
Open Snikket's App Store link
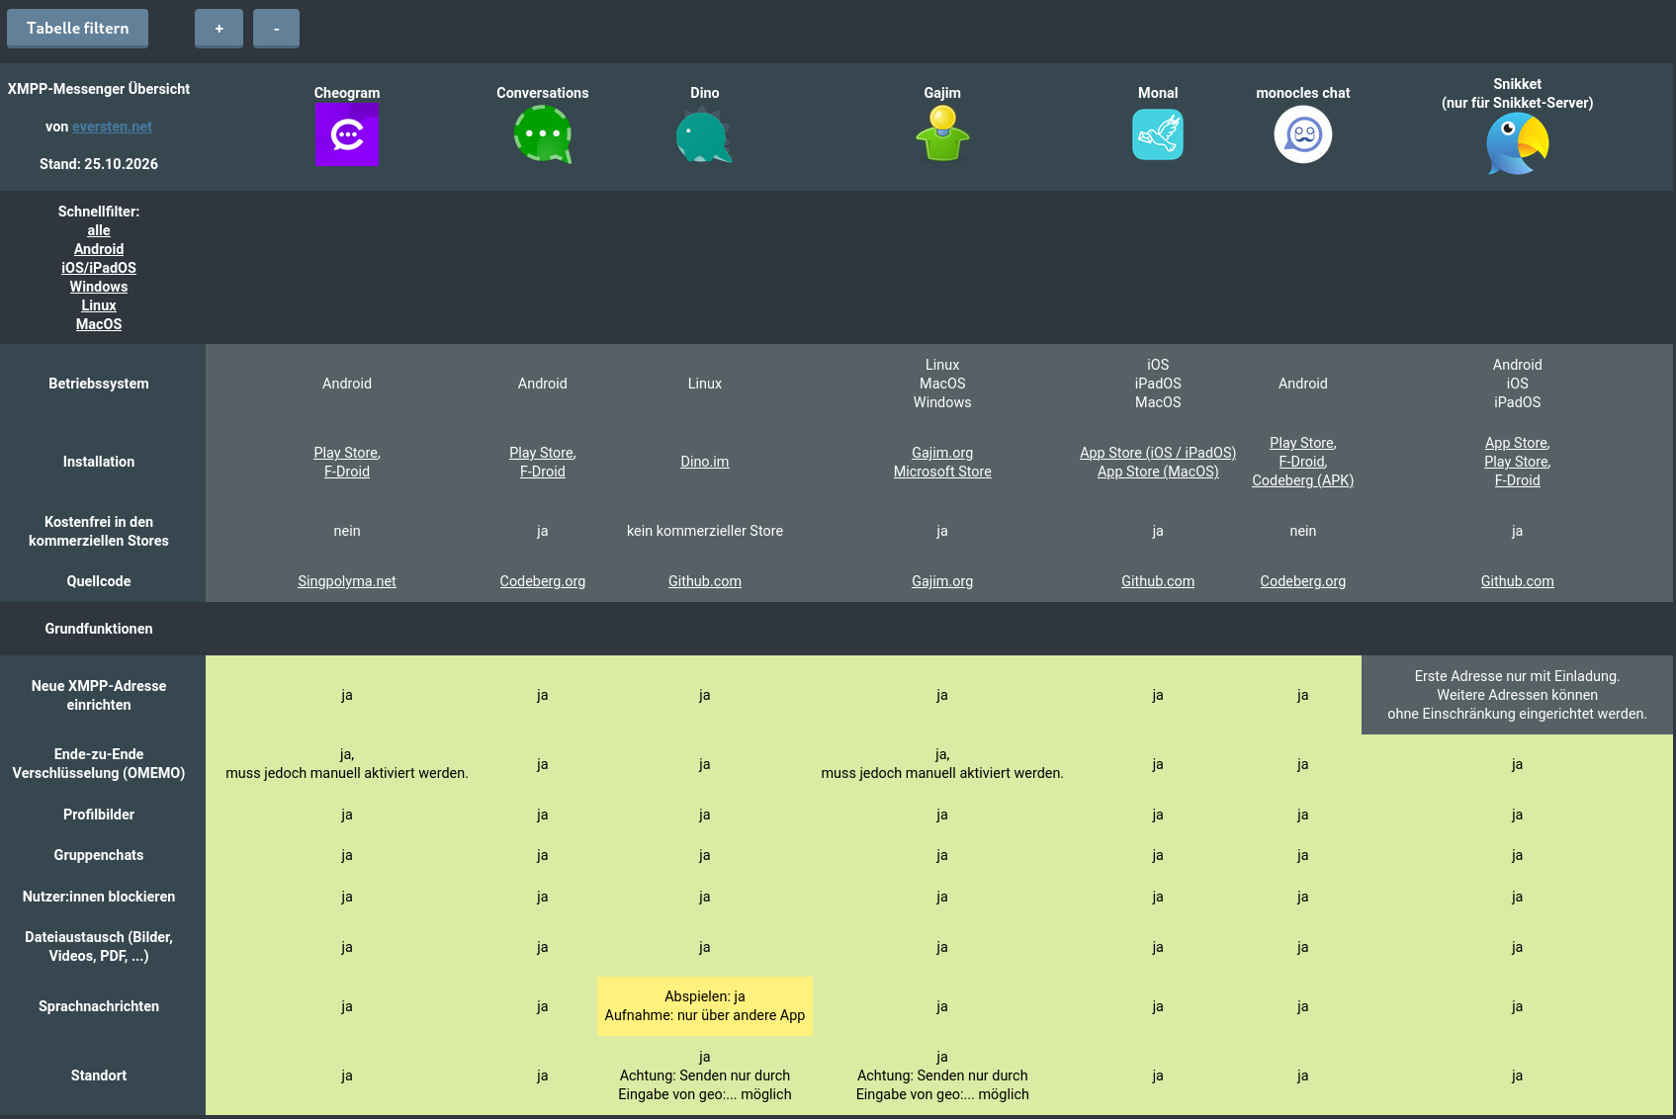tap(1518, 443)
